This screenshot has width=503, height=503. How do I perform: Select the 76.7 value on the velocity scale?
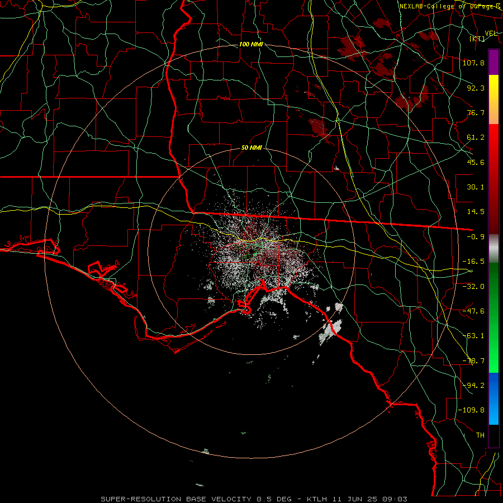pos(476,112)
